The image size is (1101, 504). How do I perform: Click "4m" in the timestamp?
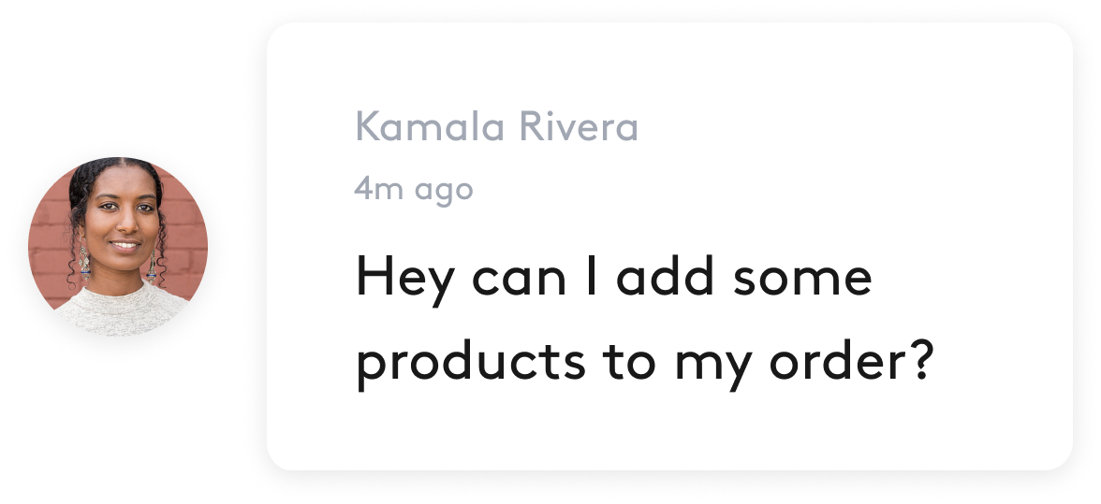(x=377, y=189)
